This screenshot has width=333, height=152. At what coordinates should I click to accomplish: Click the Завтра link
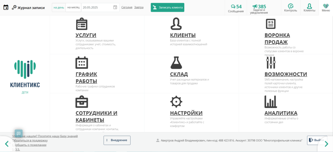[139, 7]
